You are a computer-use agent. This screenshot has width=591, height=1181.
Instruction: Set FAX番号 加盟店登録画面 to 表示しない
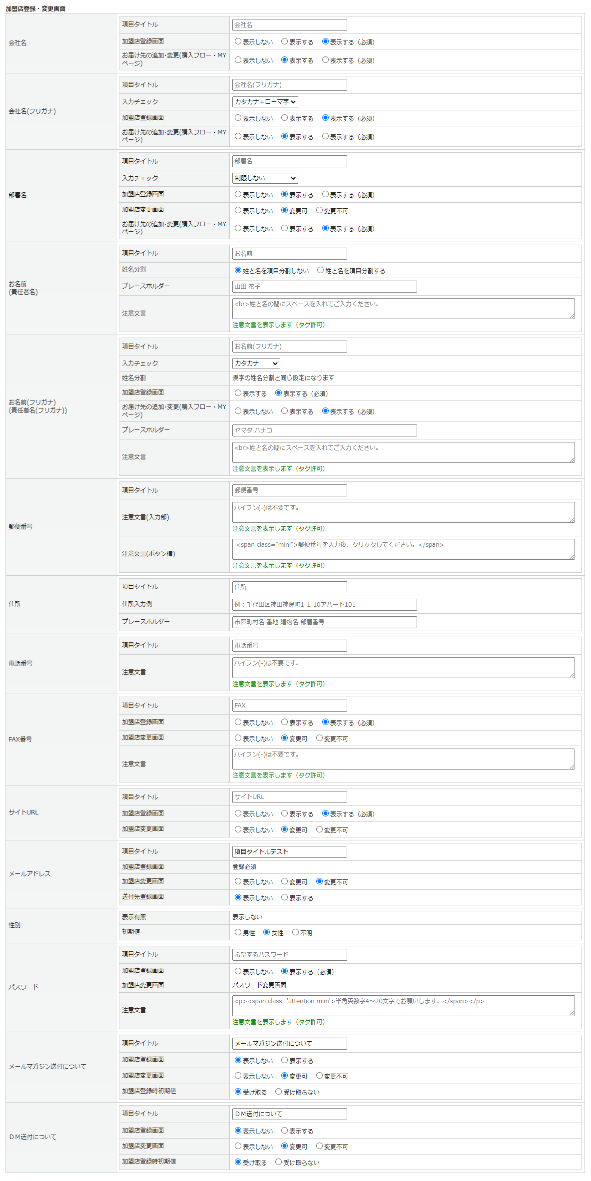(x=238, y=722)
